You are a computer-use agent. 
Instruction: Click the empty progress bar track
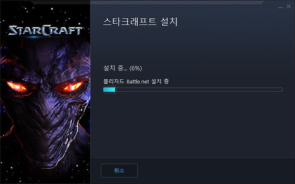[x=198, y=90]
